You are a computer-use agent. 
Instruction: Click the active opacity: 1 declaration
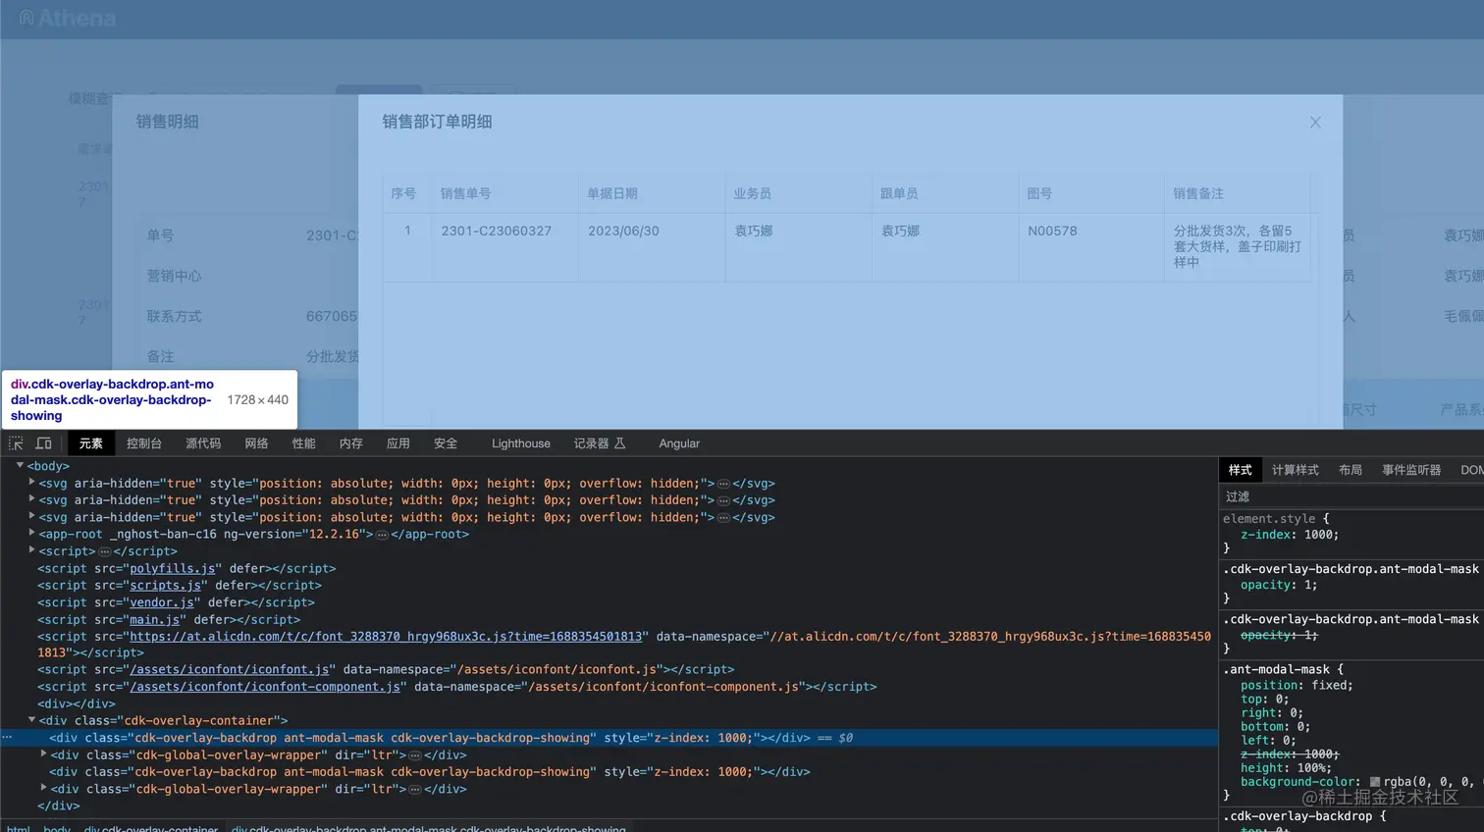[x=1279, y=585]
